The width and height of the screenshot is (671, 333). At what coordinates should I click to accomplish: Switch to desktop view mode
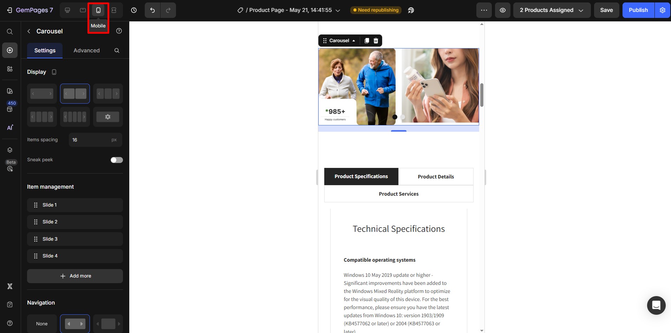pyautogui.click(x=67, y=10)
